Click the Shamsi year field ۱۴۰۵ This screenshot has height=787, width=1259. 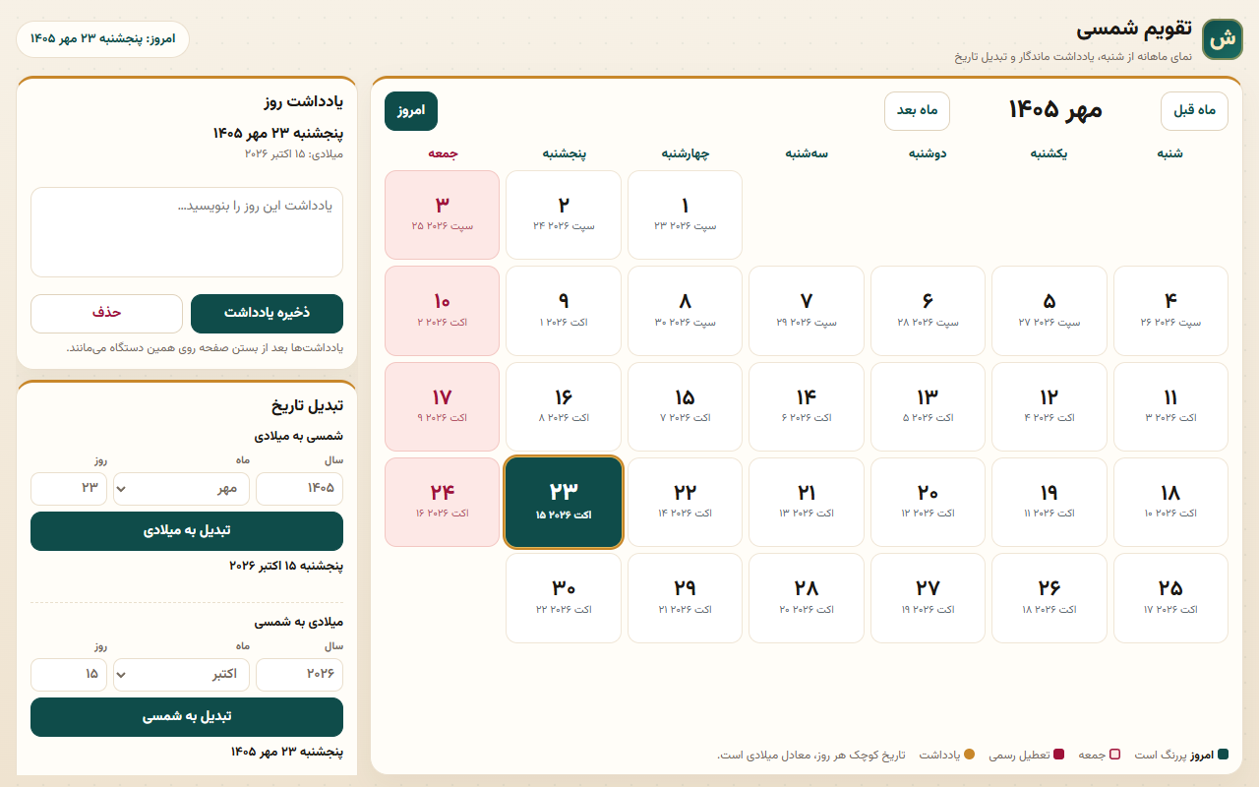299,489
